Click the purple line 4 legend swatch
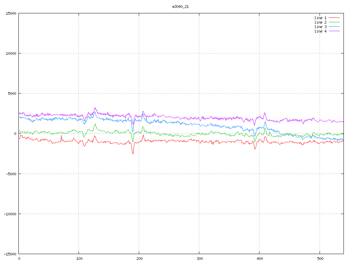 pos(334,31)
